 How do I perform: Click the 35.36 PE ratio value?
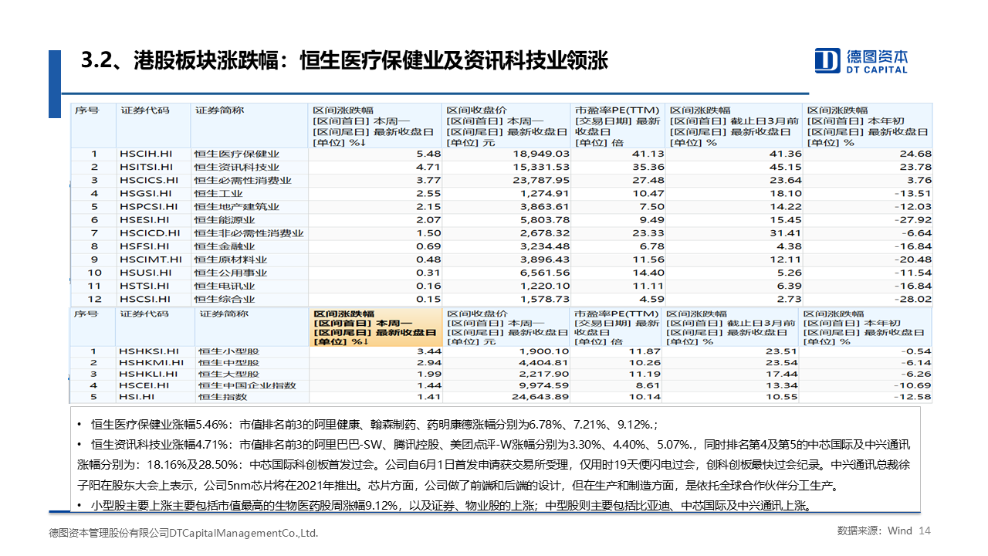[648, 167]
